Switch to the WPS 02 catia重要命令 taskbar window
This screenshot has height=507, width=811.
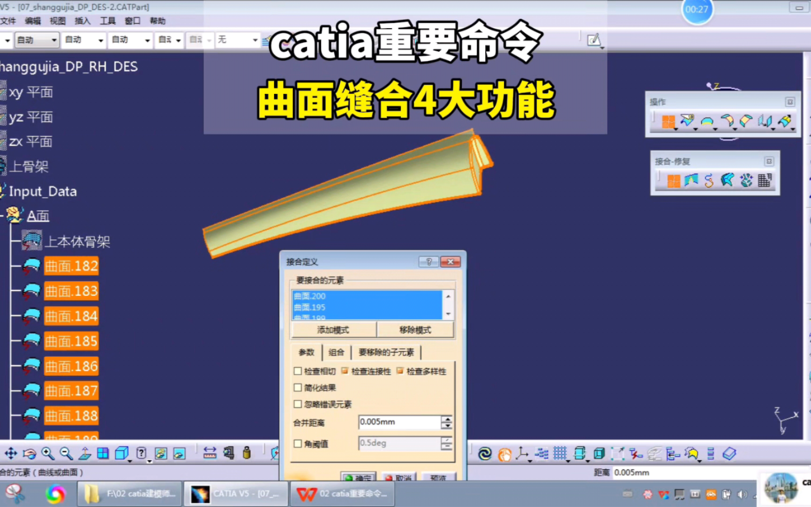click(343, 494)
